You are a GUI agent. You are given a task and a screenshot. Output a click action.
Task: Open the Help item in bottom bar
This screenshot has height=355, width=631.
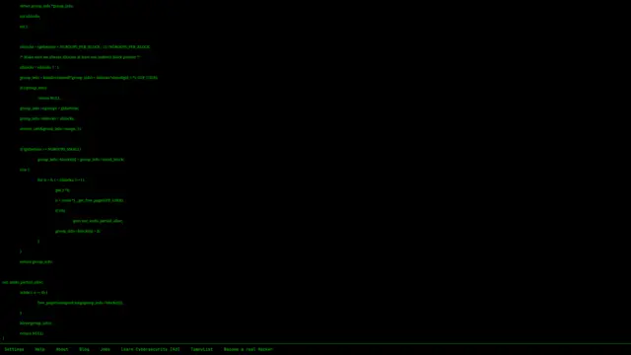click(x=39, y=349)
